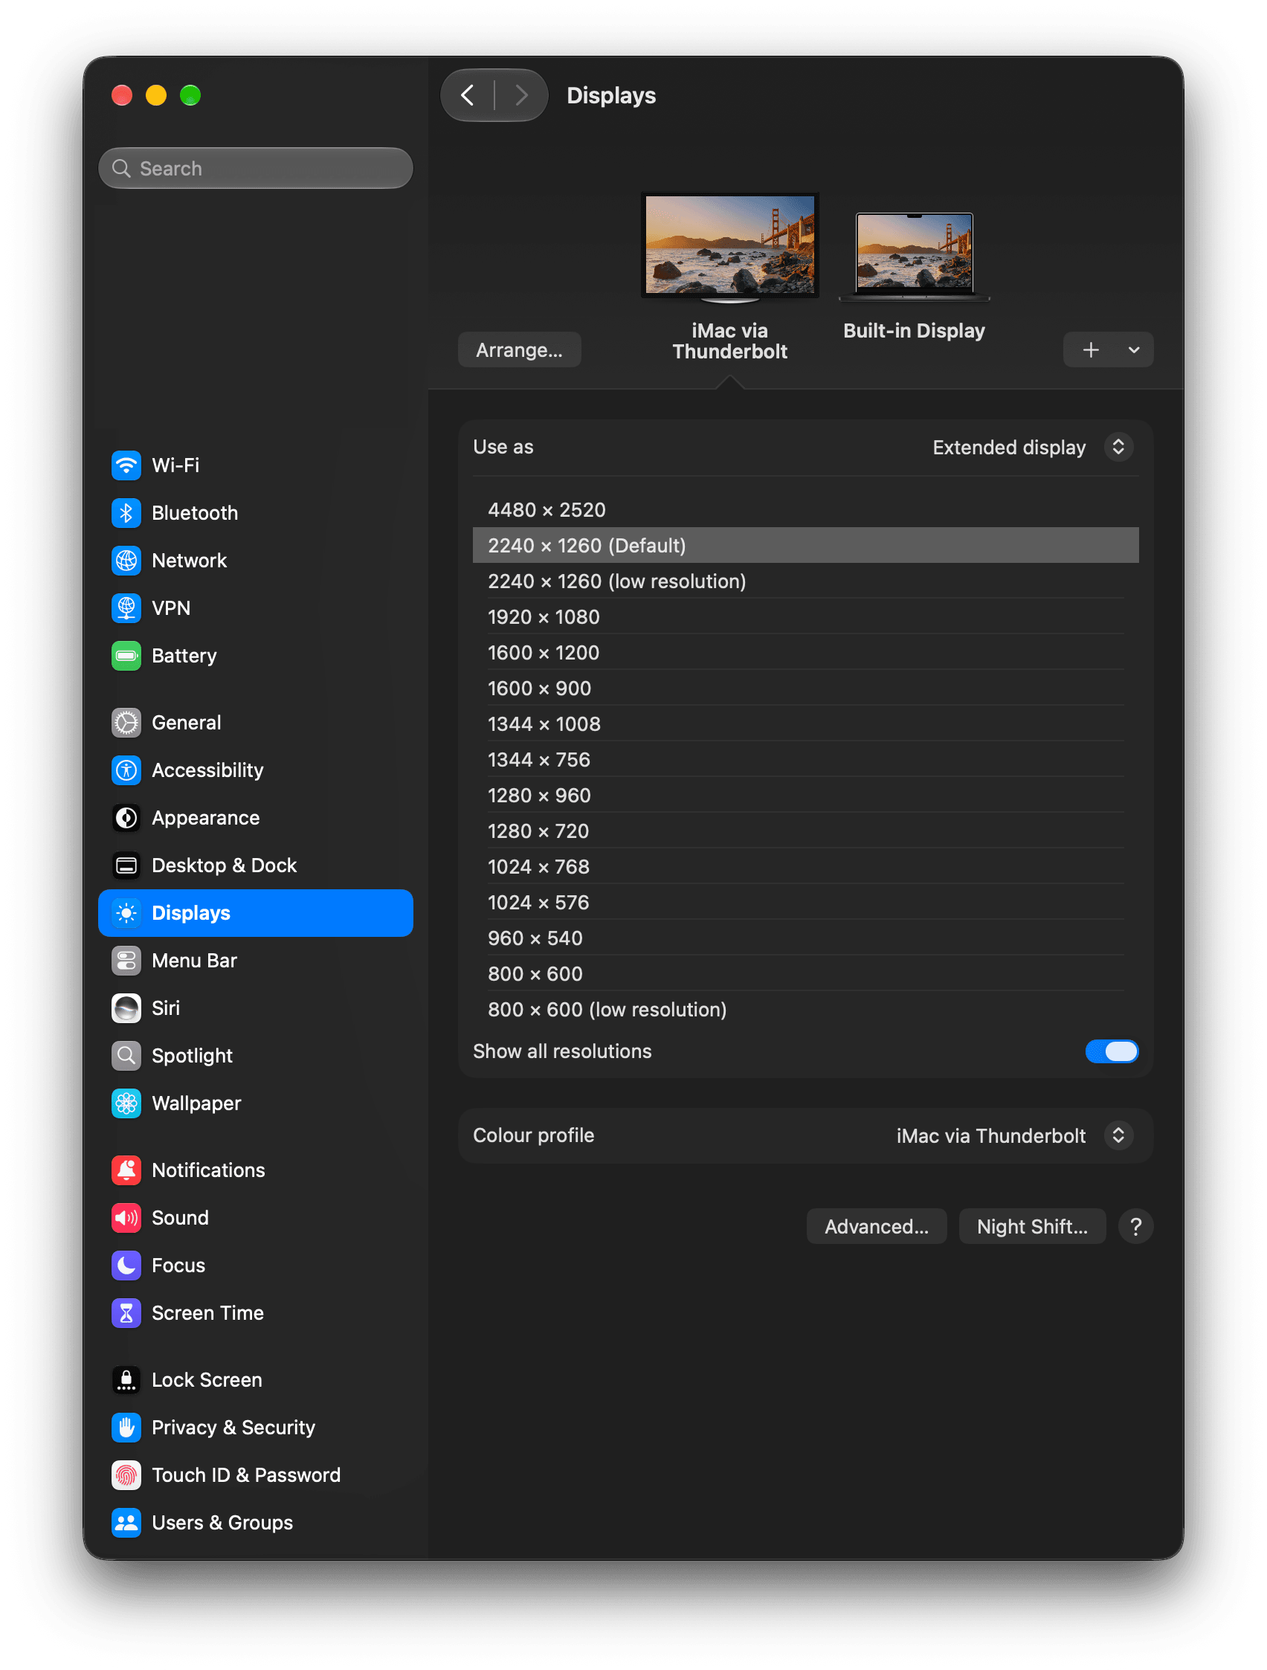The image size is (1267, 1670).
Task: Select the Focus moon icon
Action: click(x=126, y=1266)
